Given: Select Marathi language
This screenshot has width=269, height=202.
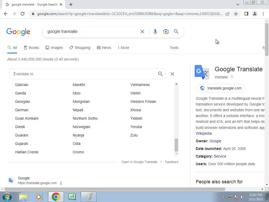Looking at the screenshot, I should (79, 85).
